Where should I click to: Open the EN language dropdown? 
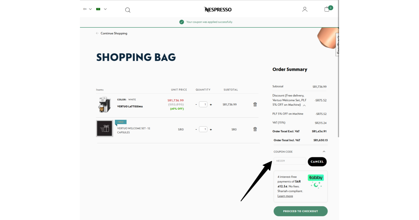click(87, 9)
